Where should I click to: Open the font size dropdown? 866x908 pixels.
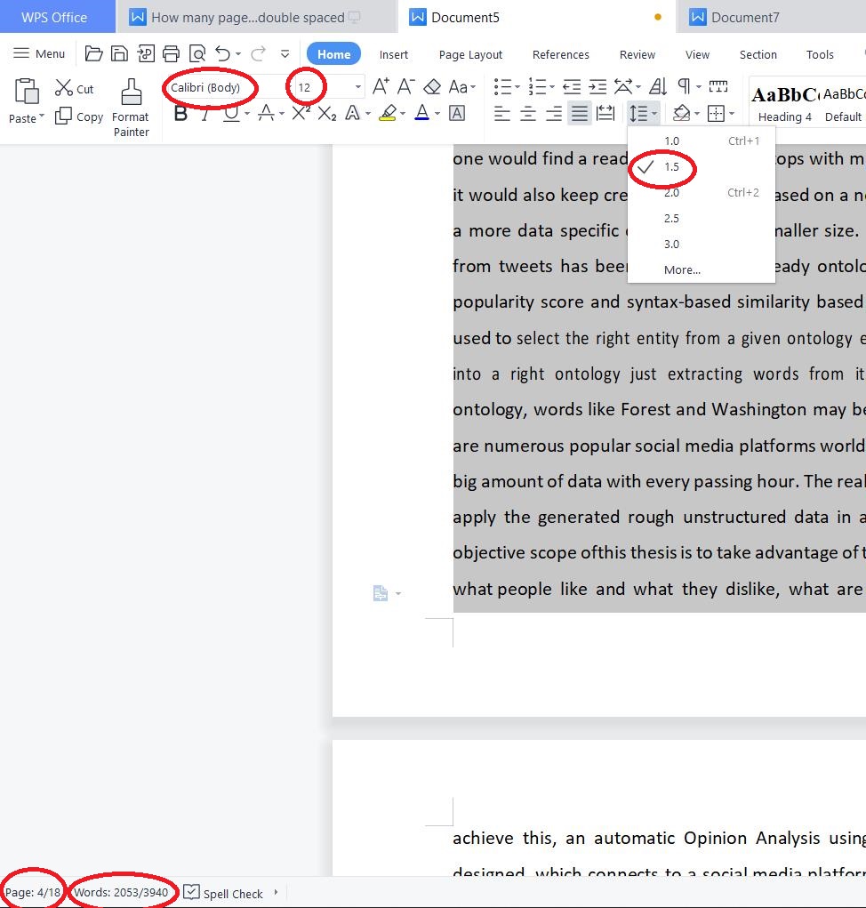(x=358, y=87)
